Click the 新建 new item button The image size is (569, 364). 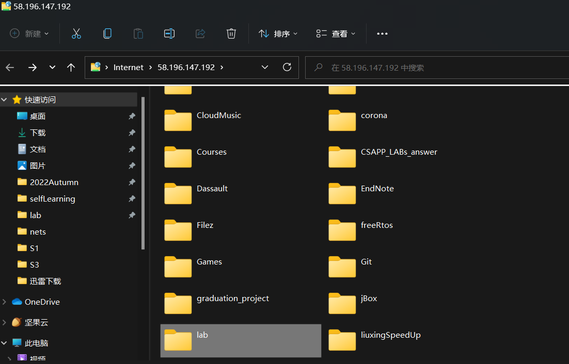(x=29, y=34)
